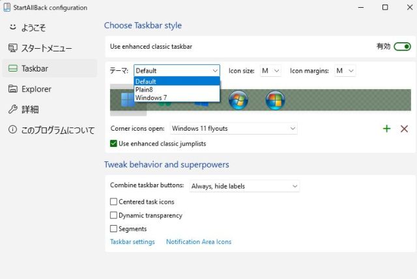Minimize the StartAllBack configuration window
This screenshot has width=417, height=279.
coord(360,7)
